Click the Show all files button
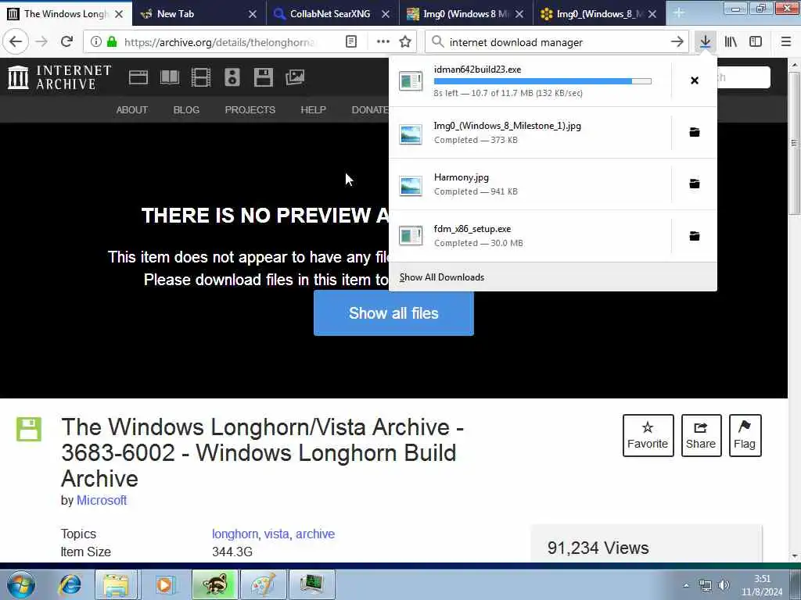This screenshot has width=801, height=600. pos(393,312)
